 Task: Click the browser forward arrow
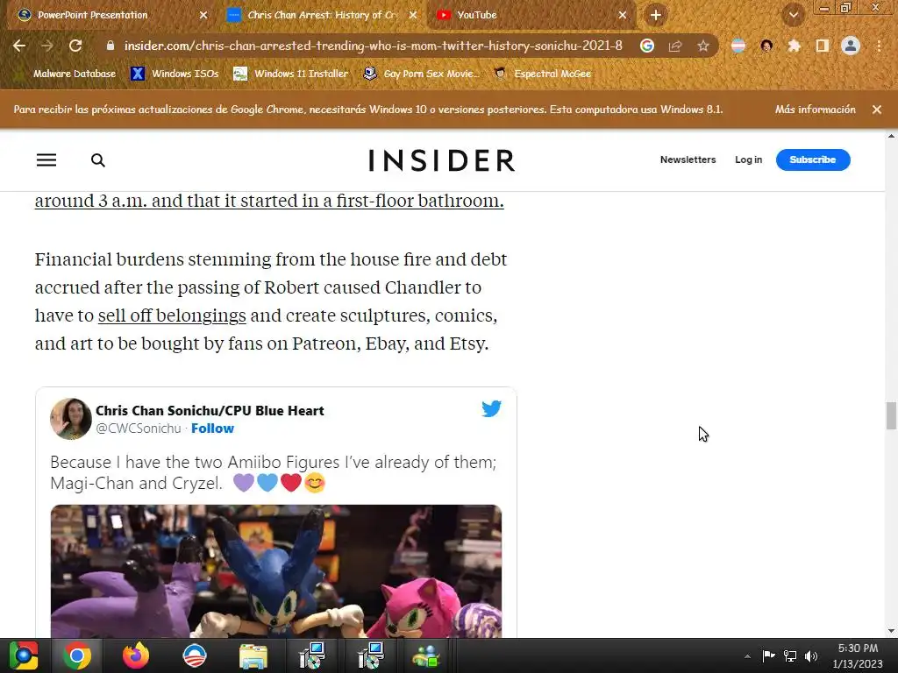(x=47, y=46)
